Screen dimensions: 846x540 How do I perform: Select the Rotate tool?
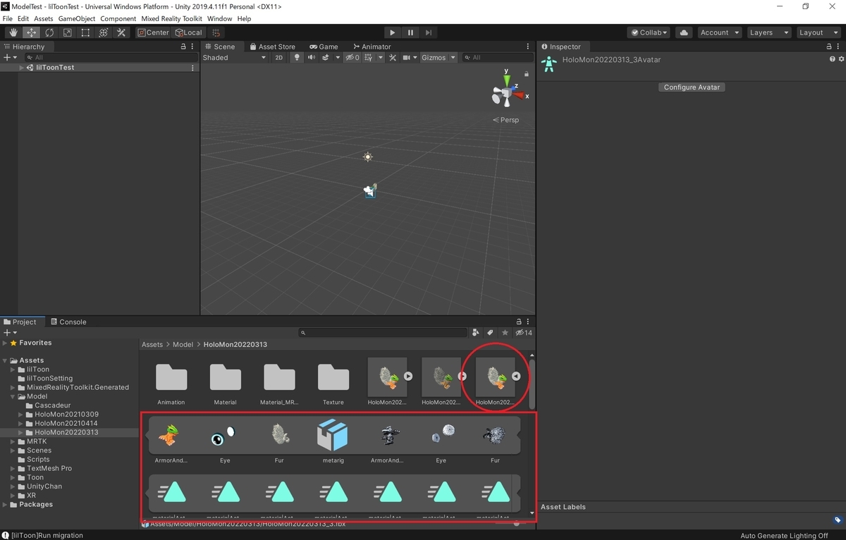point(49,32)
